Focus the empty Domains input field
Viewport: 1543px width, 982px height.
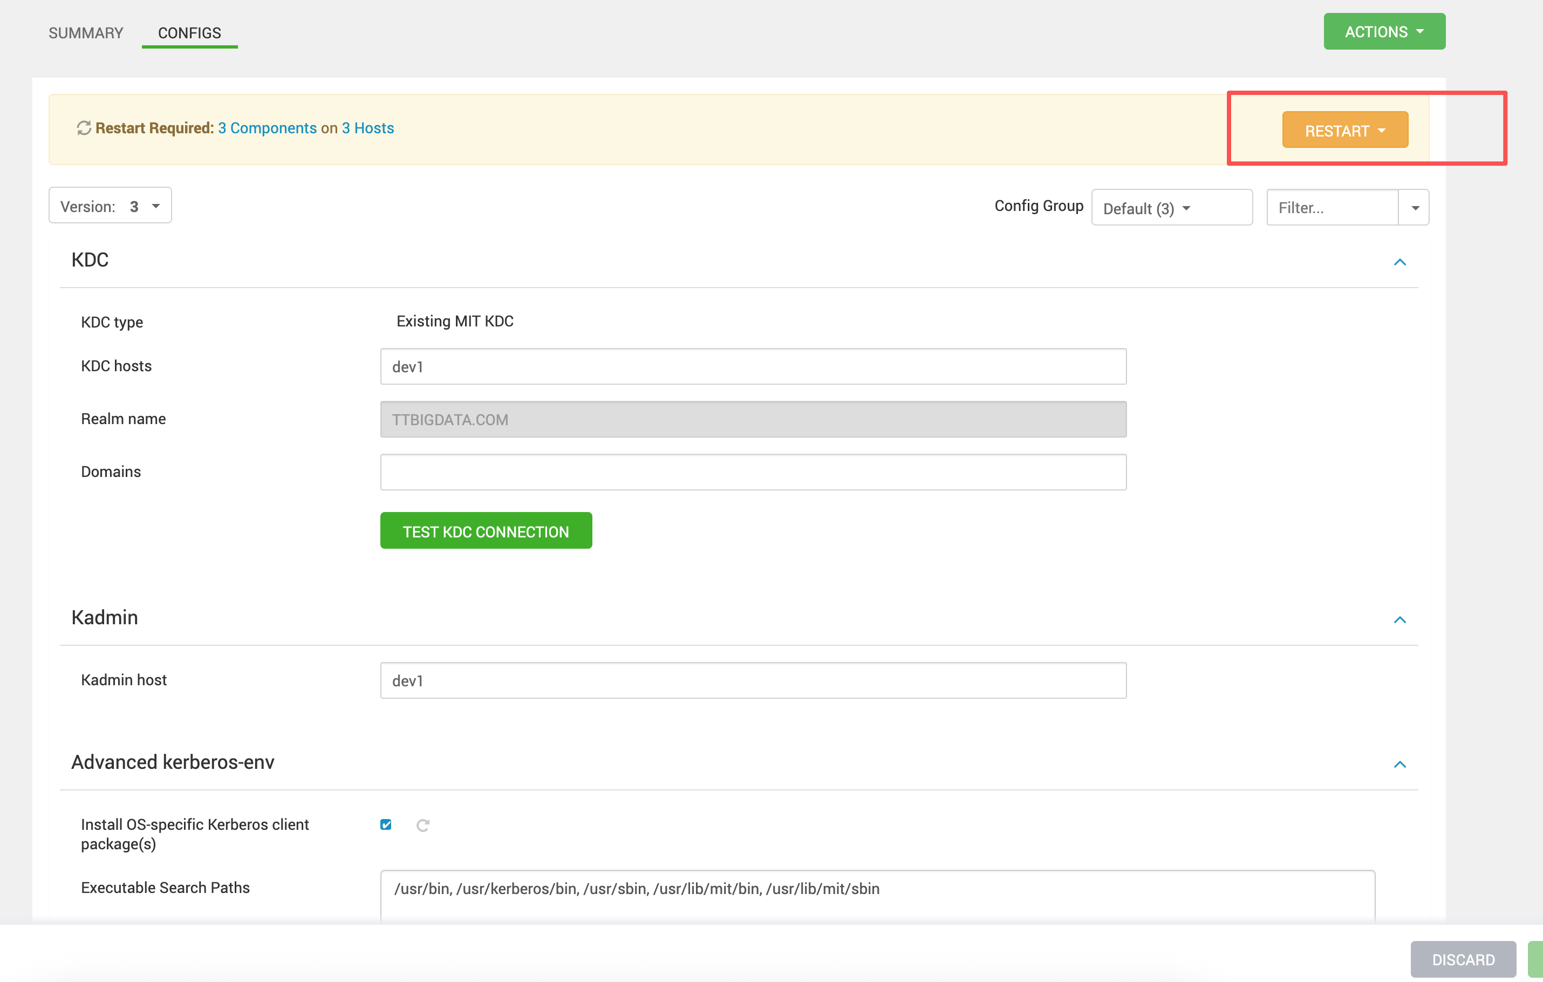pos(753,473)
